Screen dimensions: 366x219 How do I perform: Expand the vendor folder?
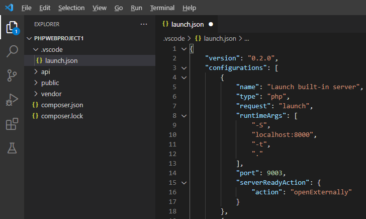coord(36,94)
